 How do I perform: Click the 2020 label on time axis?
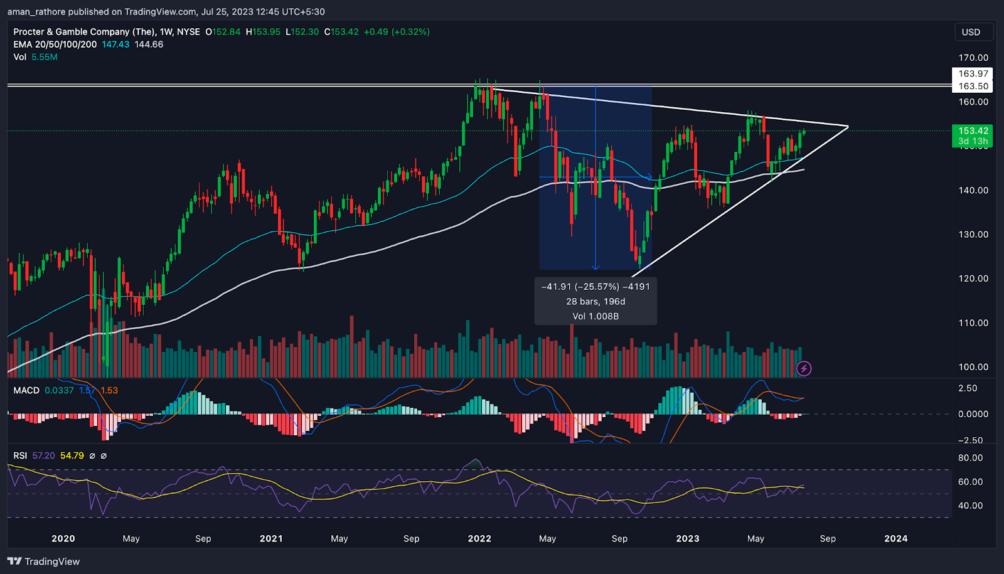[x=63, y=538]
